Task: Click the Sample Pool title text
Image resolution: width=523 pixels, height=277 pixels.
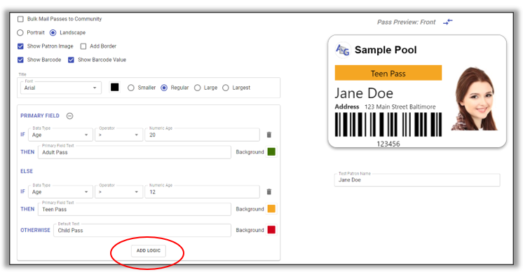Action: pyautogui.click(x=386, y=50)
